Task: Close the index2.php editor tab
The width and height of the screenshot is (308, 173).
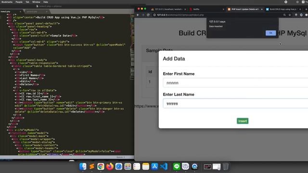Action: [x=20, y=12]
